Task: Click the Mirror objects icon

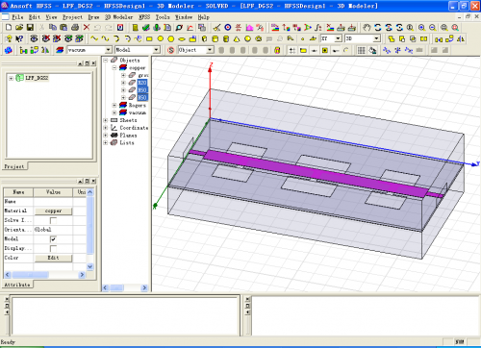Action: click(461, 38)
